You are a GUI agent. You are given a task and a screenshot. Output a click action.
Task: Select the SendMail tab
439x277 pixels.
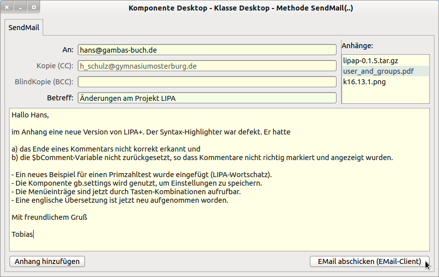pos(24,28)
